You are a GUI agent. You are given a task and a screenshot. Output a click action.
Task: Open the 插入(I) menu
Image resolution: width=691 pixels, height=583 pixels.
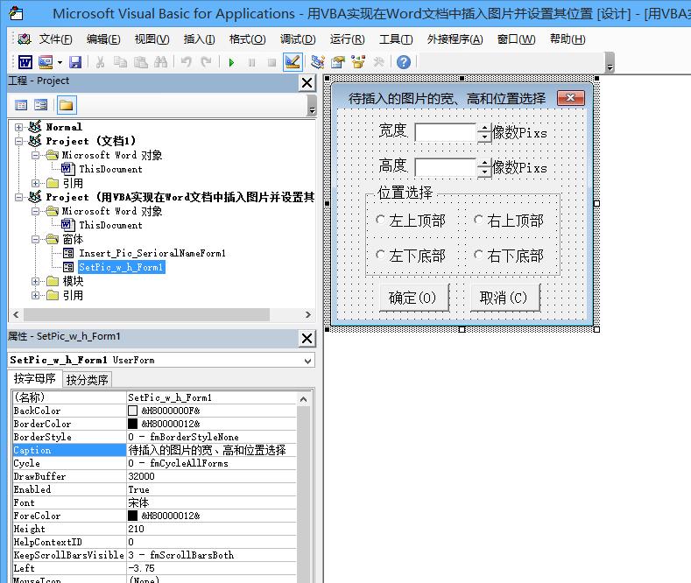(x=199, y=39)
